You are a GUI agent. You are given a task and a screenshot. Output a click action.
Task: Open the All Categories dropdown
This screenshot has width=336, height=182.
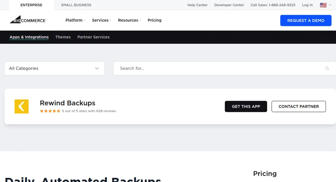[54, 68]
